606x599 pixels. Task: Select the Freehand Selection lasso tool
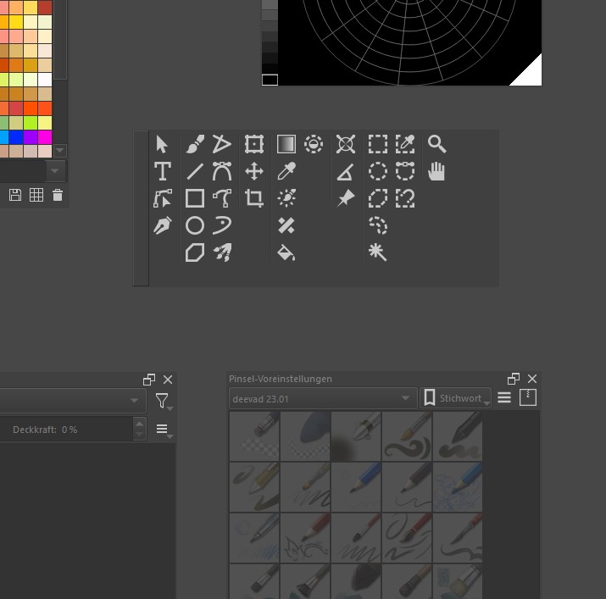[378, 225]
